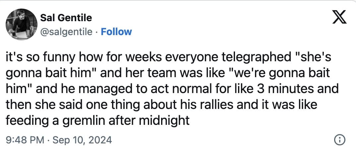This screenshot has width=356, height=151.
Task: Follow Sal Gentile via the Follow link
Action: (x=116, y=32)
